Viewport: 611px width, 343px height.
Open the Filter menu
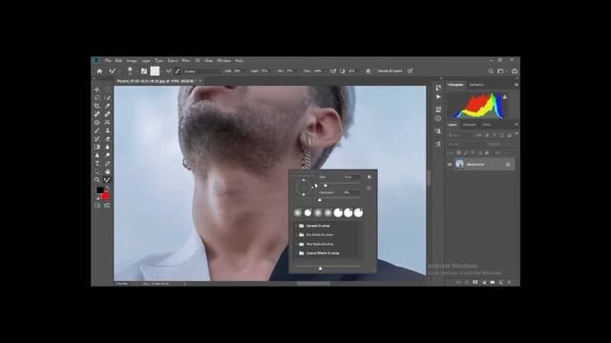coord(186,61)
